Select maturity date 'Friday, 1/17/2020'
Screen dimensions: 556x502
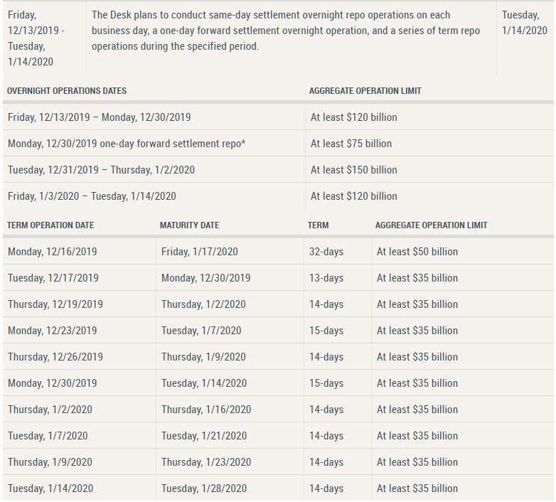pos(199,252)
